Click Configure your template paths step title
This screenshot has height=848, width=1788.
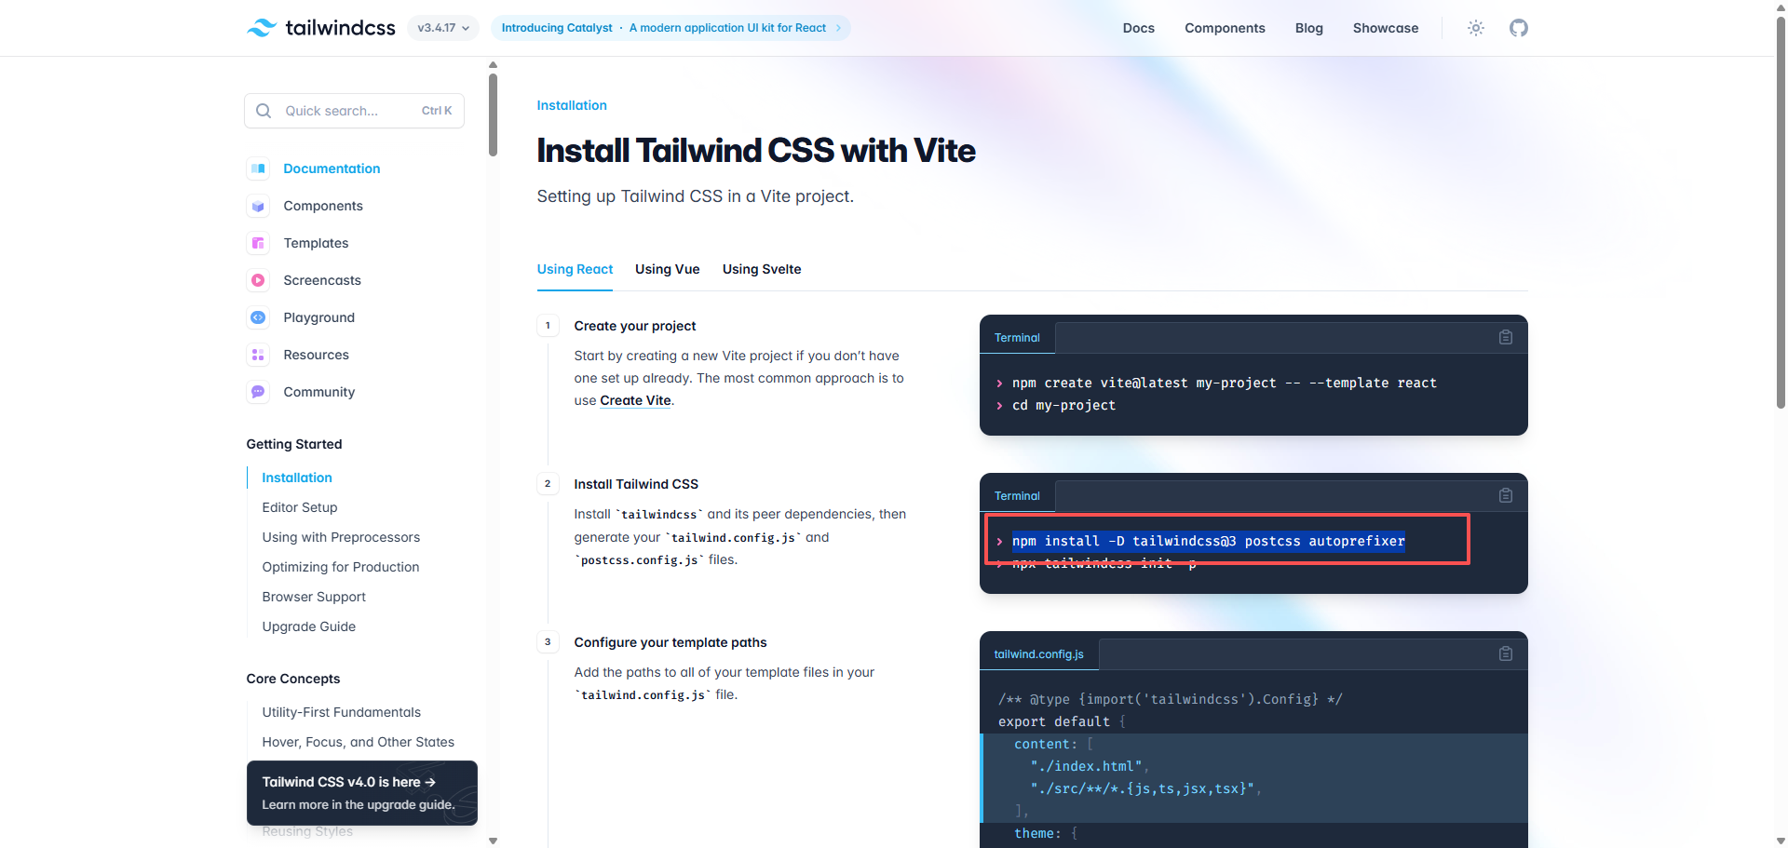point(670,642)
